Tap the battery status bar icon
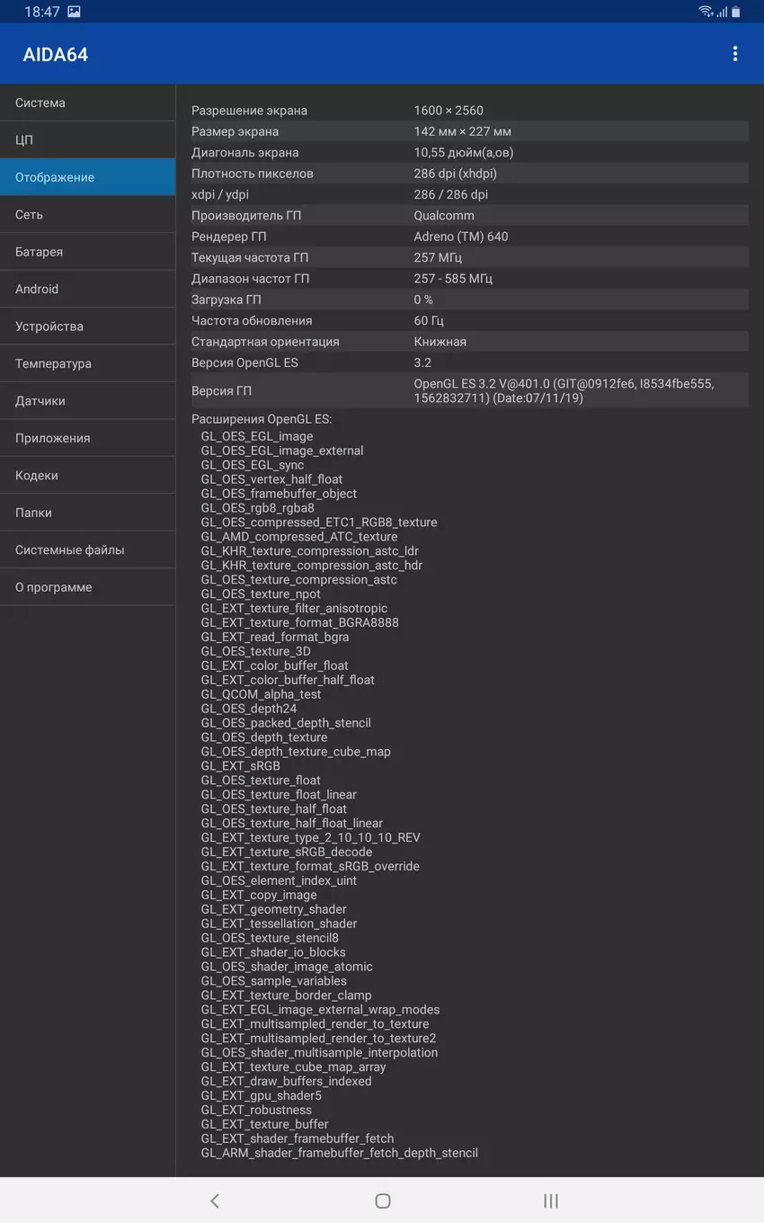764x1223 pixels. (x=736, y=12)
